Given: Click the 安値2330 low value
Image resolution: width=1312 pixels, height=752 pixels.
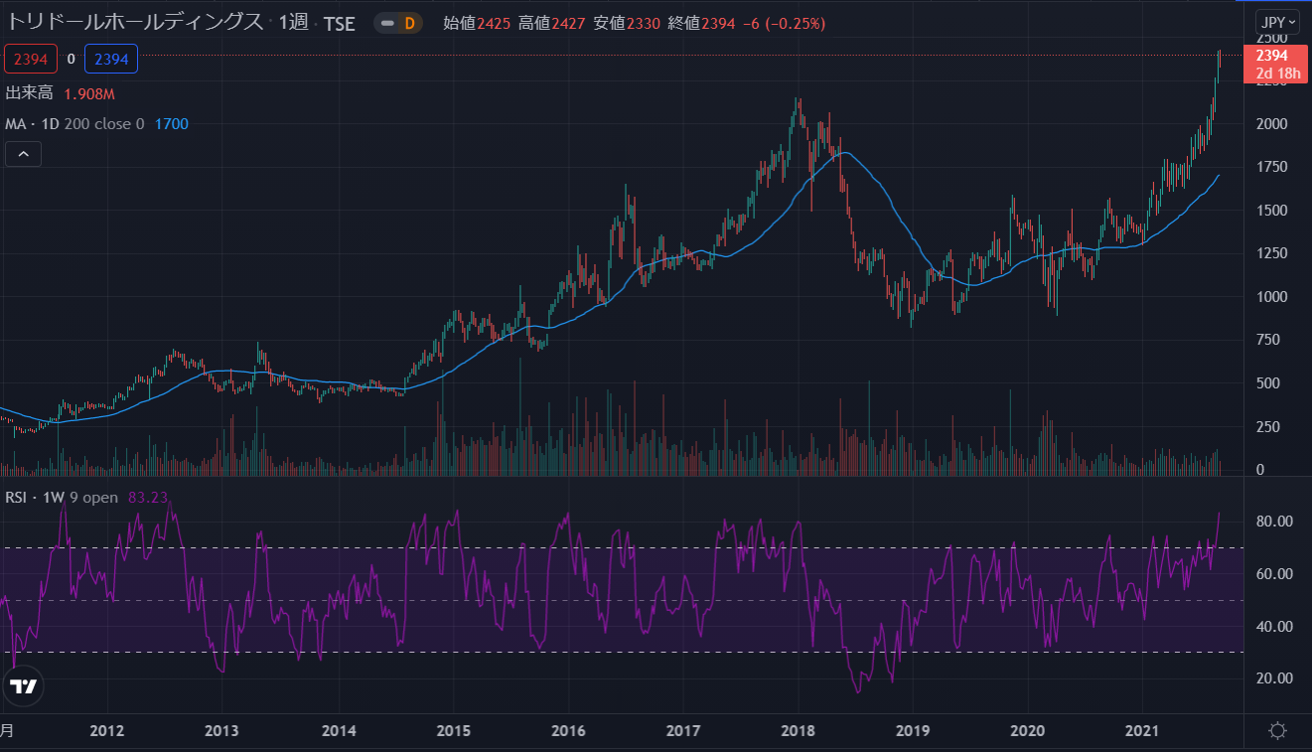Looking at the screenshot, I should tap(627, 23).
